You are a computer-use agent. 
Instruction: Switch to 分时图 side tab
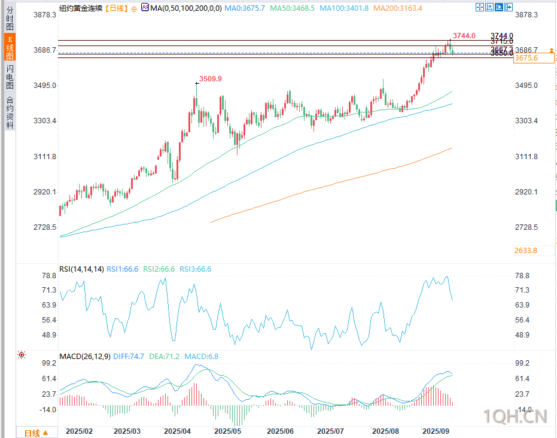[x=10, y=19]
